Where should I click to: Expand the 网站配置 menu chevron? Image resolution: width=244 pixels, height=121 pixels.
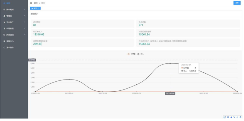(25, 10)
